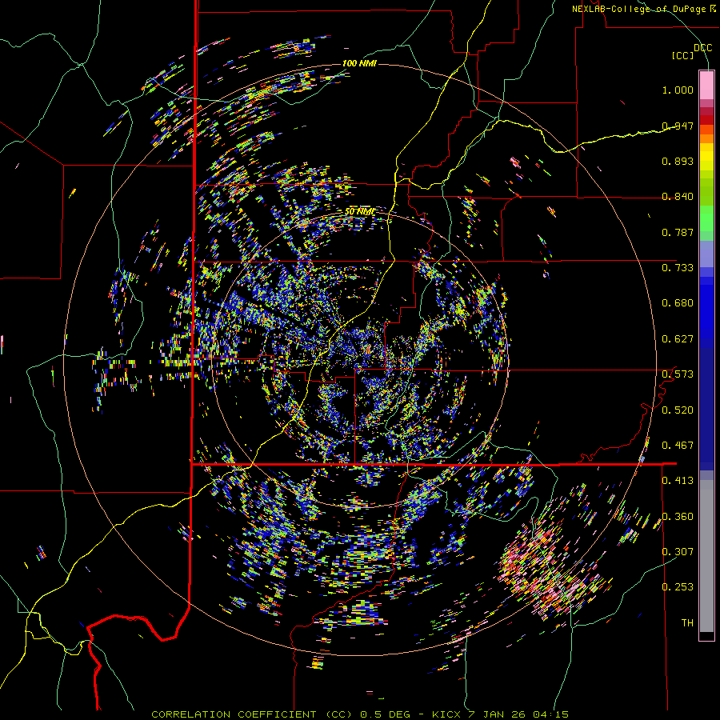This screenshot has height=720, width=720.
Task: Click the 100 NMI range ring label
Action: (359, 63)
